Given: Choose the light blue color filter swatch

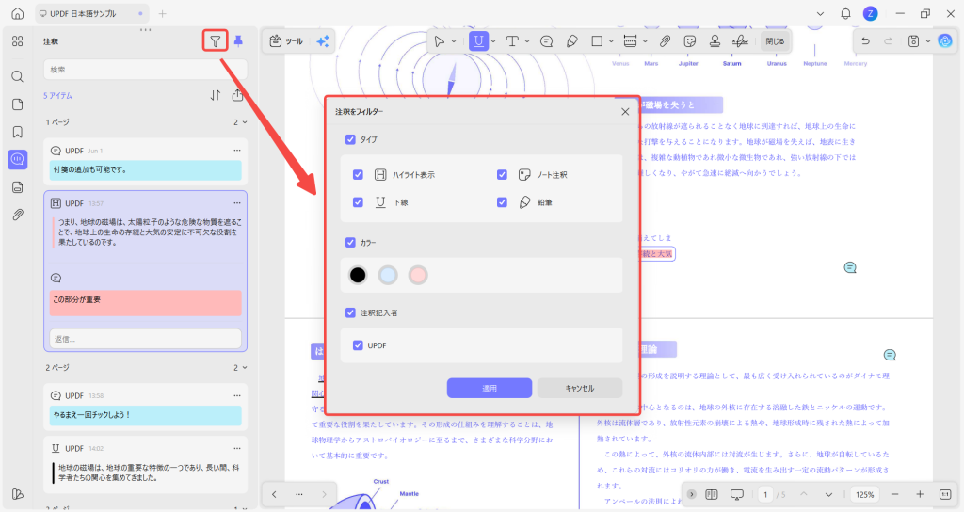Looking at the screenshot, I should (x=388, y=275).
